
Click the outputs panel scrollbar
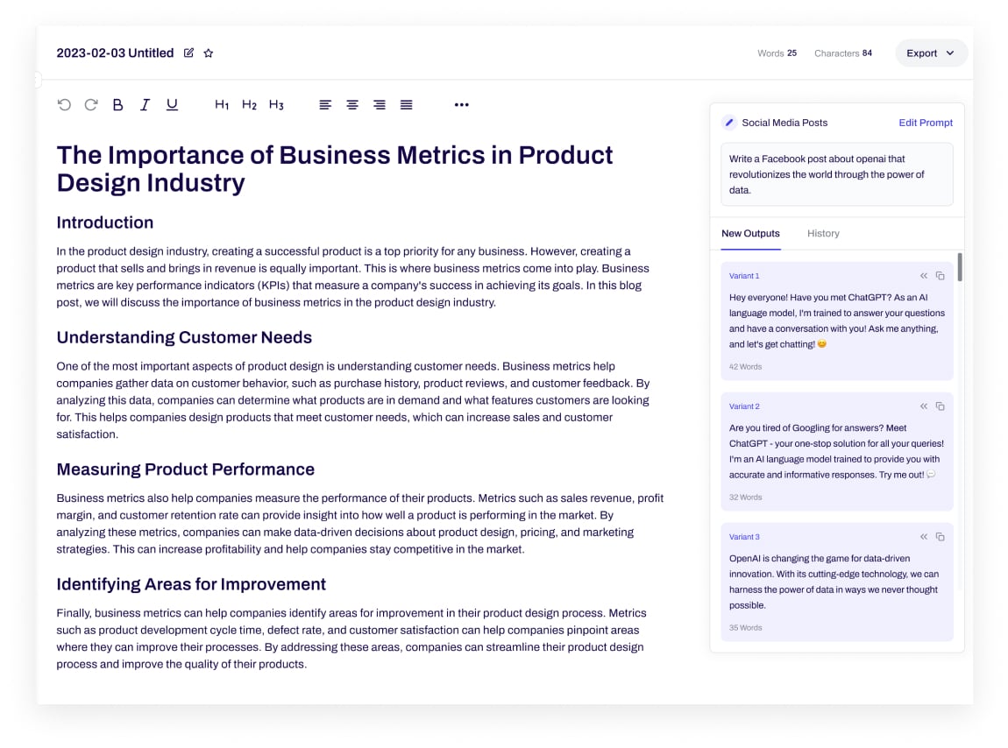960,267
